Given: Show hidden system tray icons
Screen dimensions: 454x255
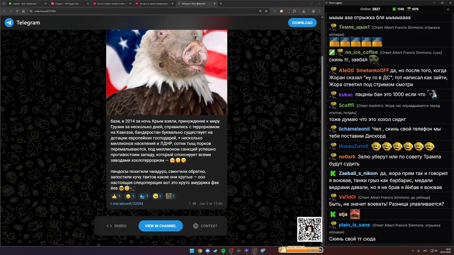Looking at the screenshot, I should [x=413, y=251].
